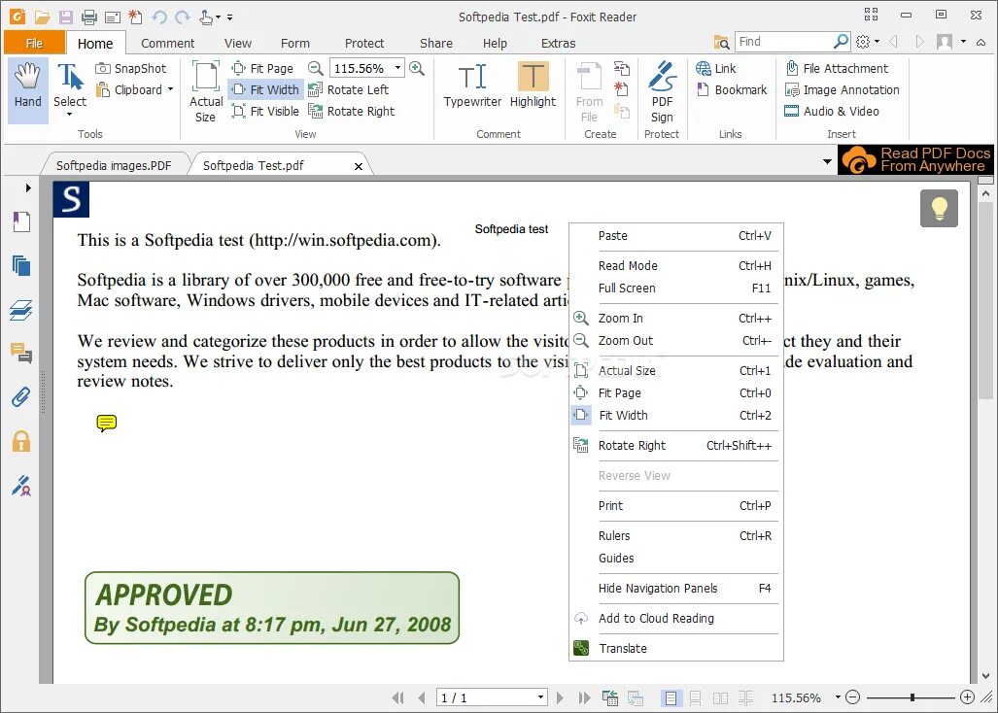This screenshot has width=998, height=713.
Task: Select the Highlight tool
Action: [x=533, y=85]
